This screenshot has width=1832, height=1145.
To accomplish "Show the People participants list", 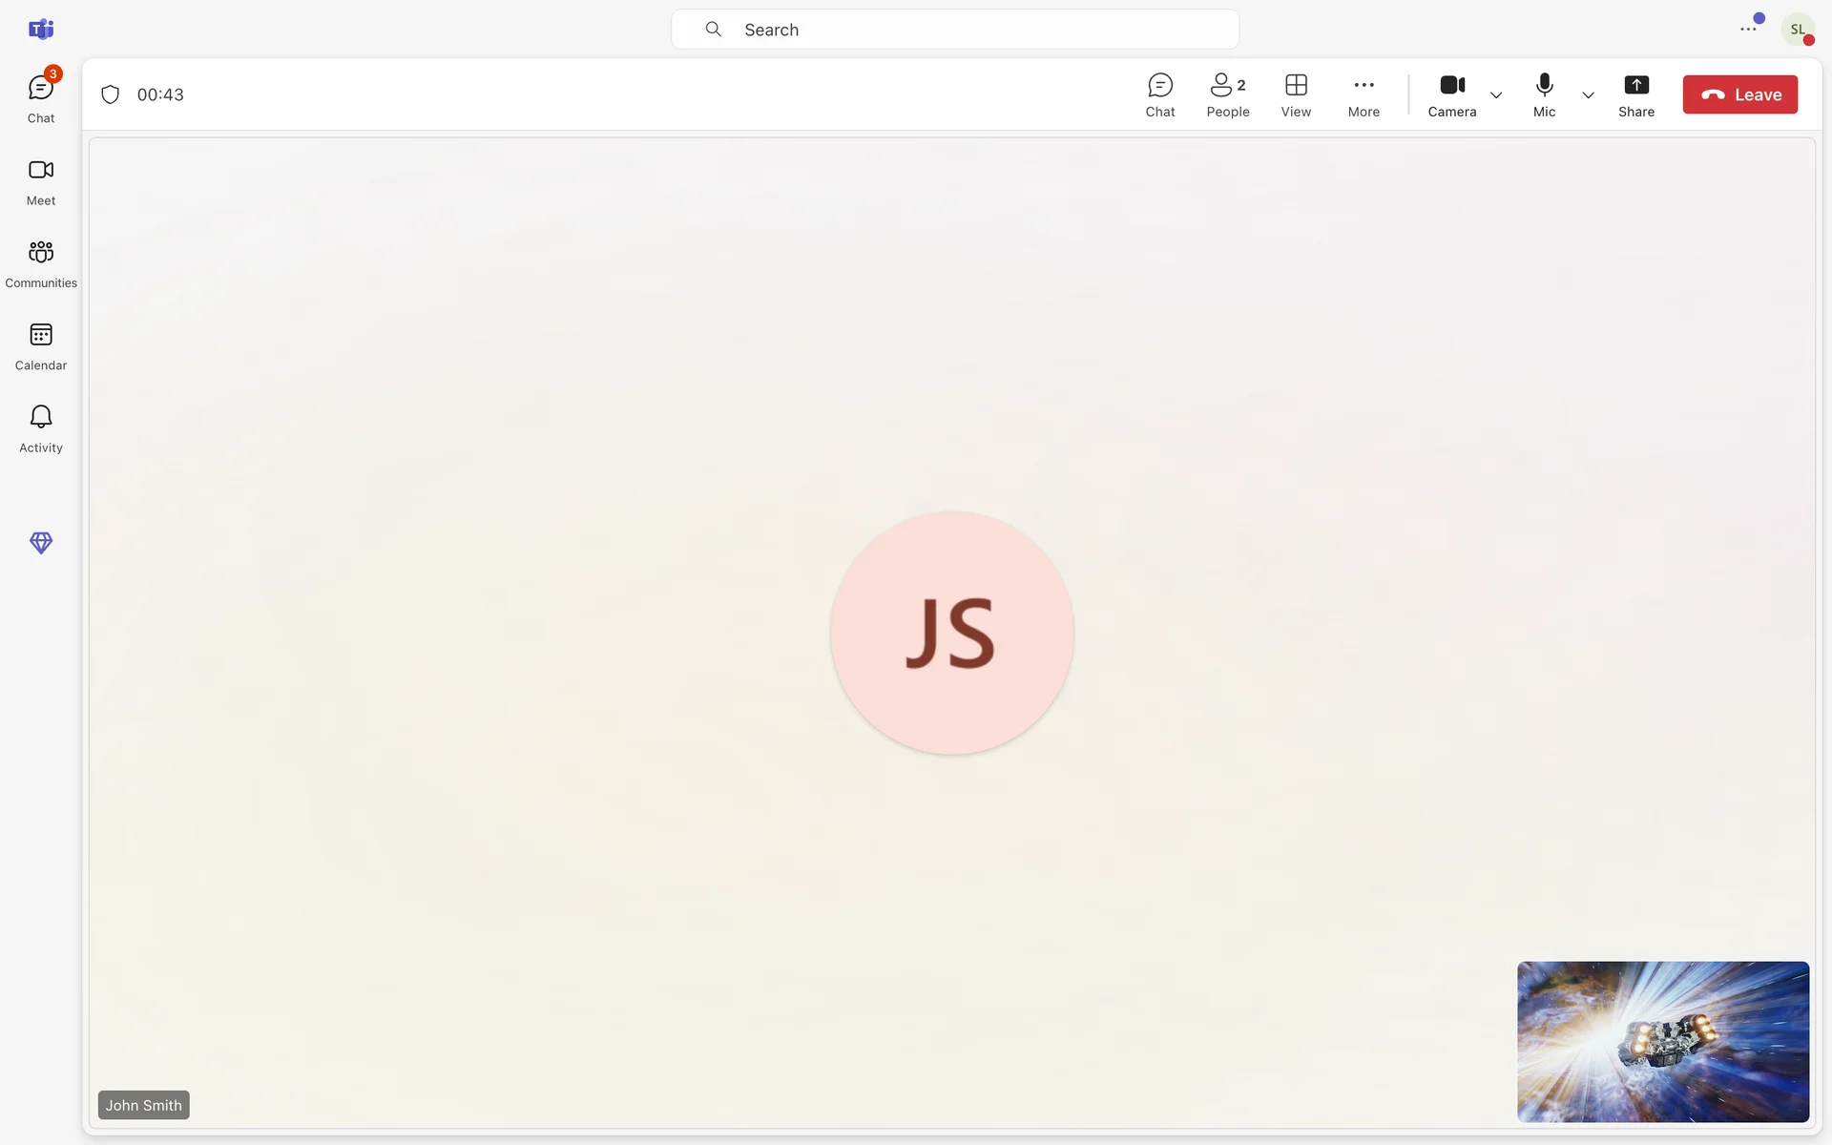I will 1227,94.
